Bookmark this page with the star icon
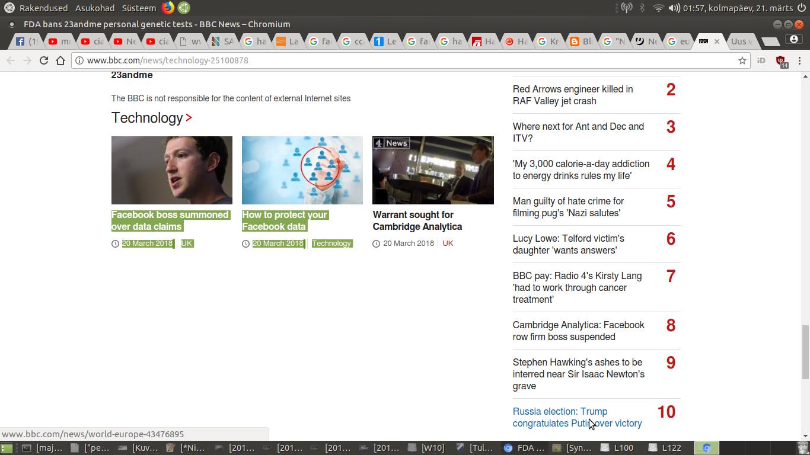The height and width of the screenshot is (455, 810). click(x=742, y=60)
